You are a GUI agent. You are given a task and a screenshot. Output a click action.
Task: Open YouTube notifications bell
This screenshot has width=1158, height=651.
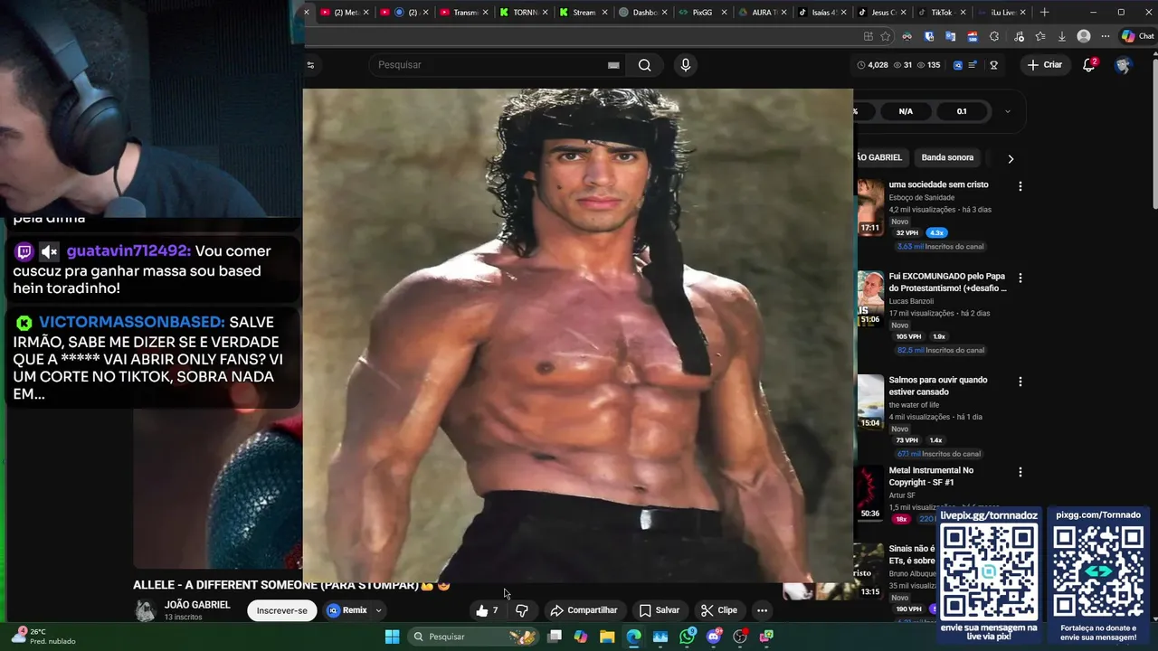pyautogui.click(x=1089, y=65)
